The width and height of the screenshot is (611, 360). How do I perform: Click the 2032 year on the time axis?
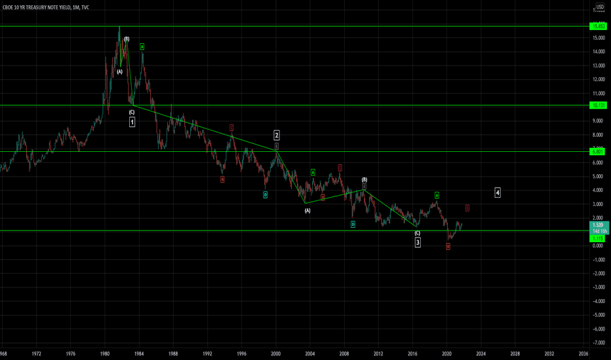point(549,353)
